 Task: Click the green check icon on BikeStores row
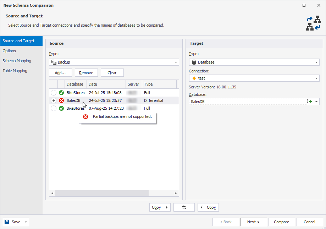pyautogui.click(x=61, y=92)
